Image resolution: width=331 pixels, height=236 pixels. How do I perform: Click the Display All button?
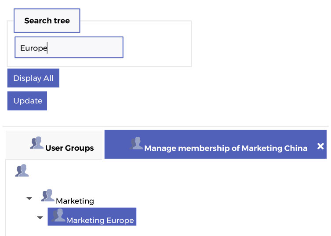(x=33, y=78)
